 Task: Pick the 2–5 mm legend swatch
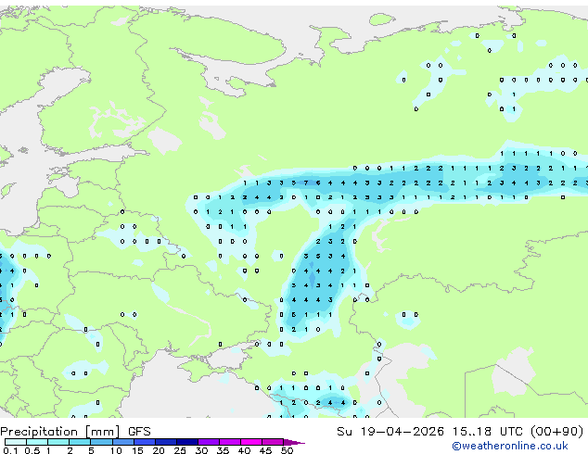point(80,442)
